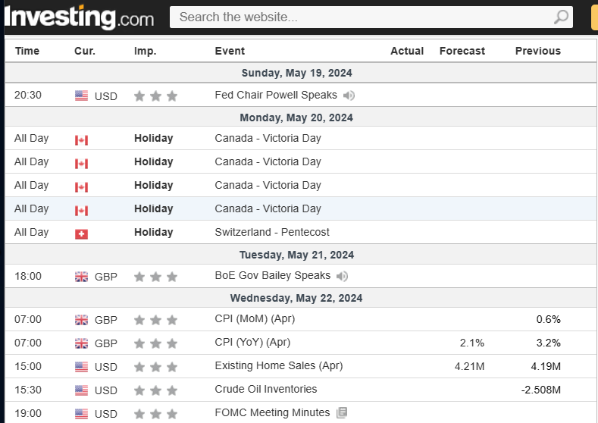Click speaker icon beside Fed Chair Powell Speaks

(x=349, y=96)
